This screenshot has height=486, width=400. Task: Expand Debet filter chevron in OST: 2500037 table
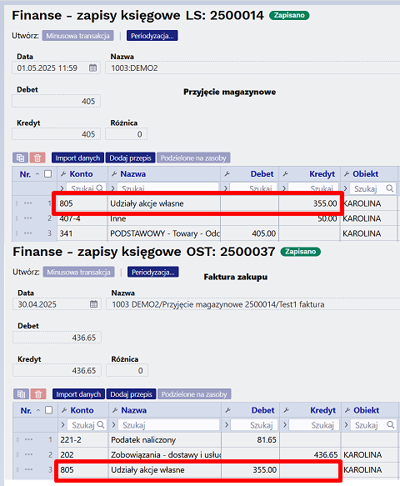coord(227,424)
